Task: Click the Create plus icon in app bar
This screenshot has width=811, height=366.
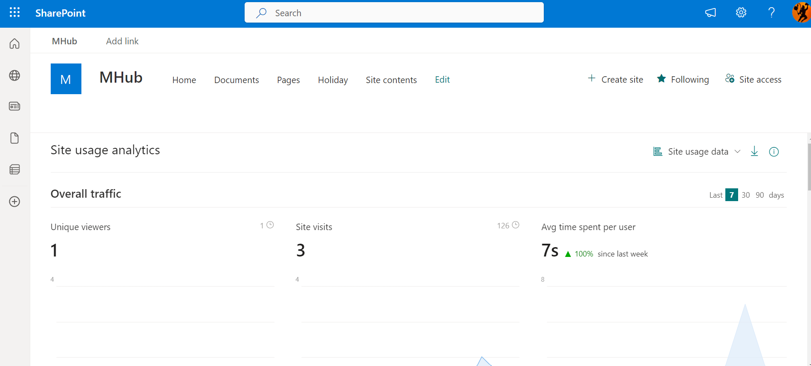Action: click(14, 202)
